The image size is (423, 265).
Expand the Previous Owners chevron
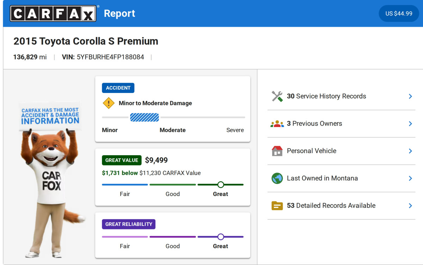[x=410, y=124]
